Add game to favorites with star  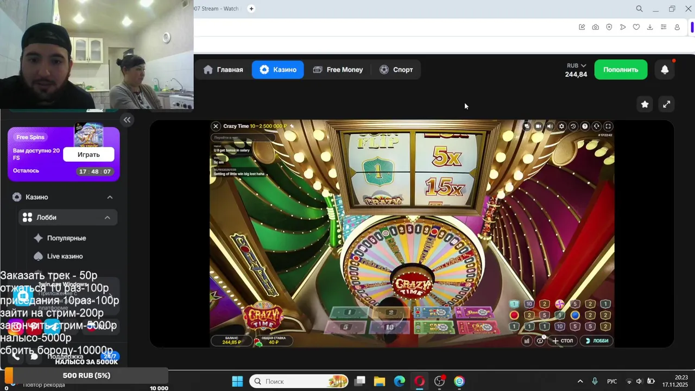(x=645, y=104)
